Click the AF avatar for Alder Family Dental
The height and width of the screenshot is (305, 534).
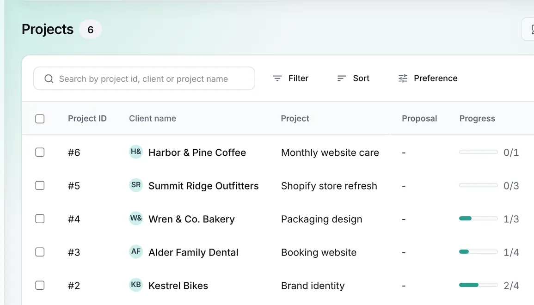136,251
